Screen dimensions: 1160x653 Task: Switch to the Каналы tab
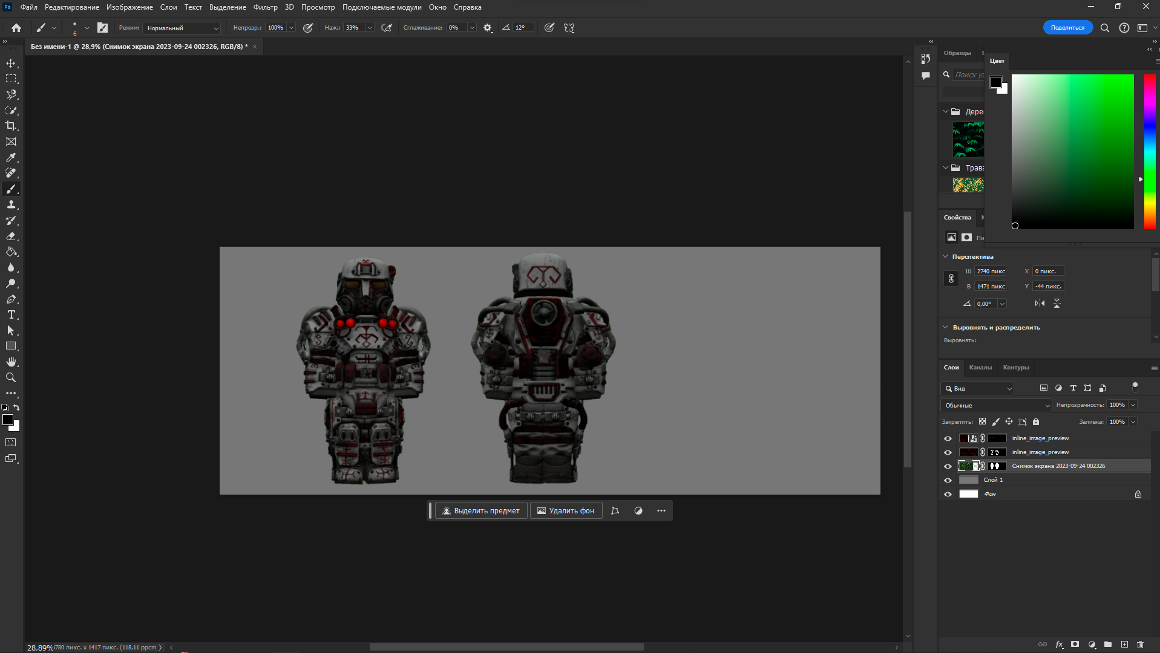980,368
